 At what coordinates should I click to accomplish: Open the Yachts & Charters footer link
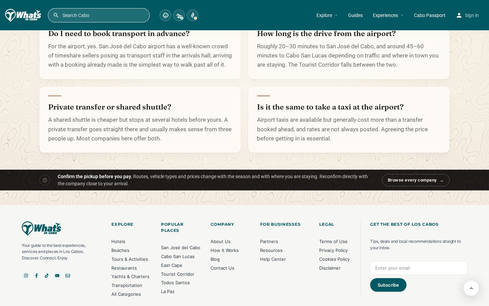tap(130, 276)
